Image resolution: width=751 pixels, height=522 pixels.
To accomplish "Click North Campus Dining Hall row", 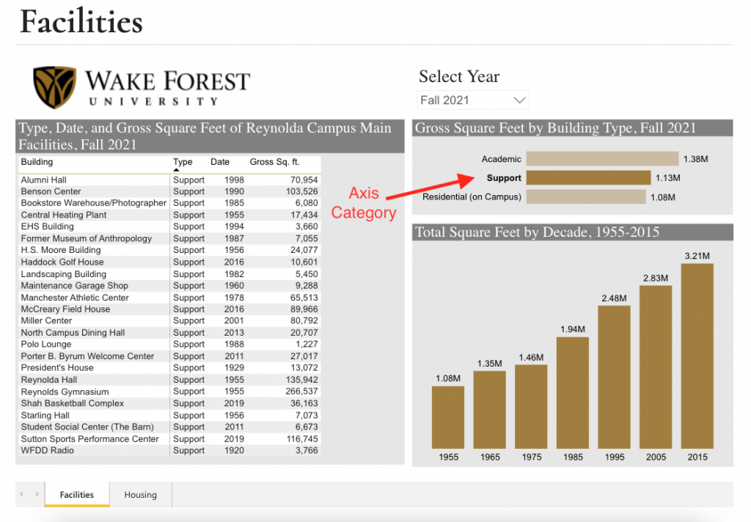I will click(169, 332).
